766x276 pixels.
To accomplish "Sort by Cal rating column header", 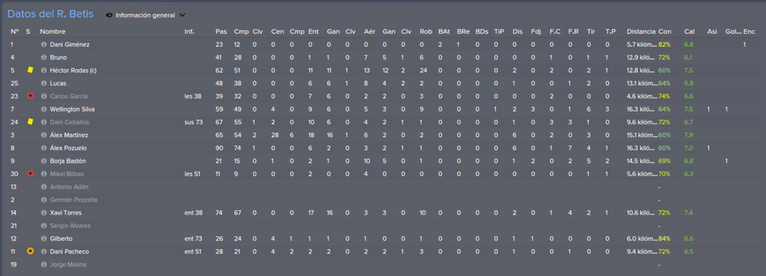I will pos(689,31).
